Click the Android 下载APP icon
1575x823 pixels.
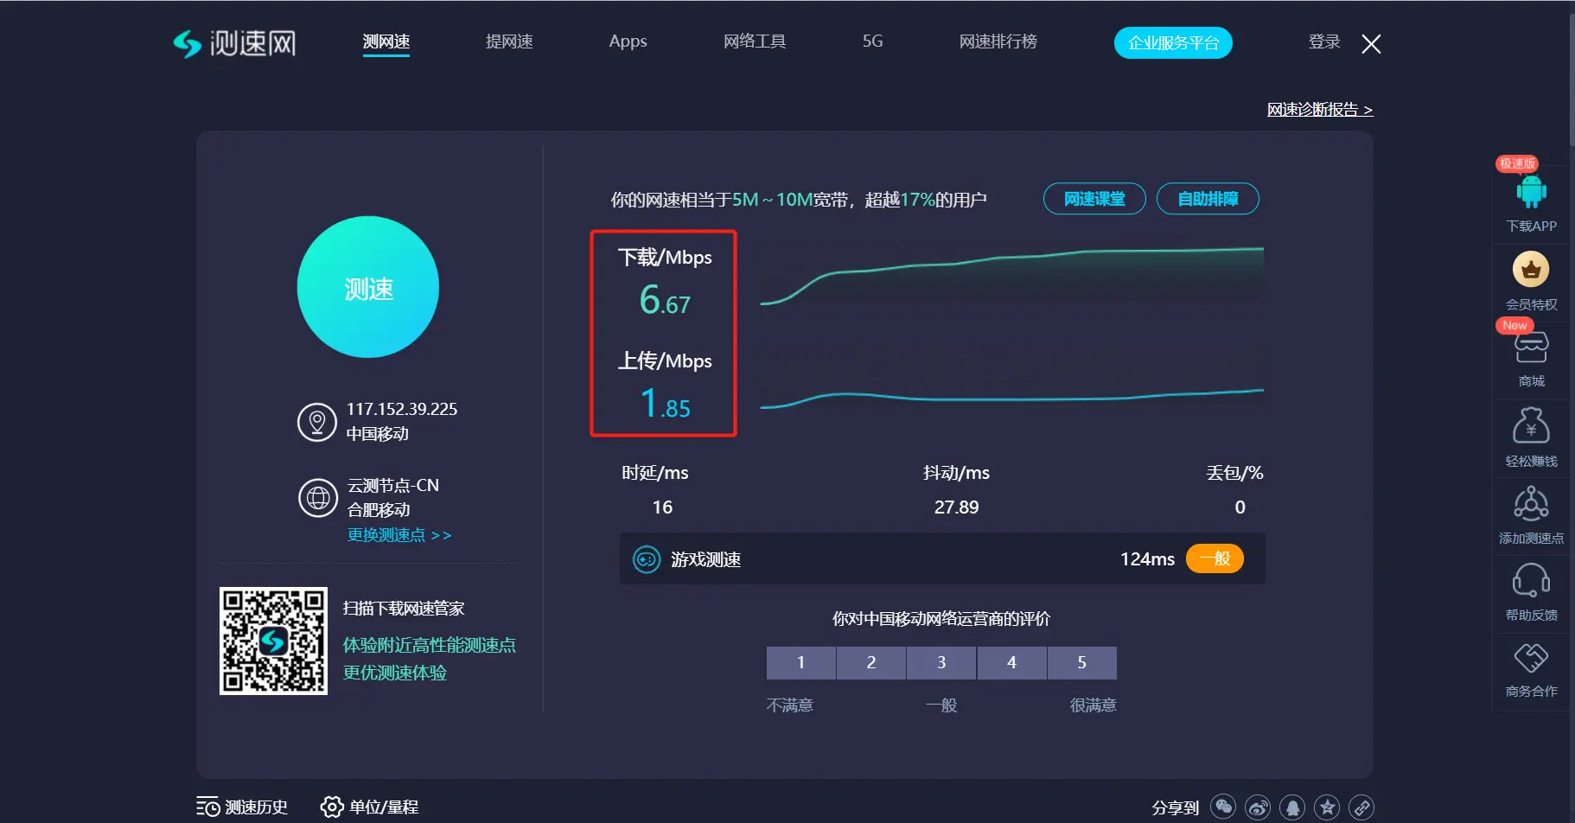pos(1531,193)
